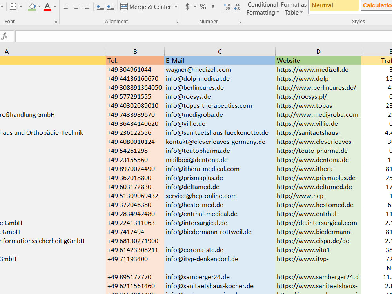Viewport: 392px width, 294px height.
Task: Open the Format as Table dropdown
Action: pyautogui.click(x=293, y=9)
